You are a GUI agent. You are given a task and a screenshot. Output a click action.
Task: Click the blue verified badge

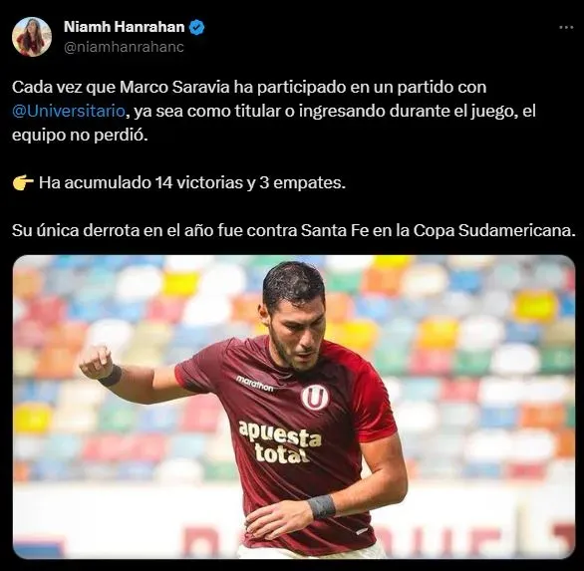tap(197, 27)
